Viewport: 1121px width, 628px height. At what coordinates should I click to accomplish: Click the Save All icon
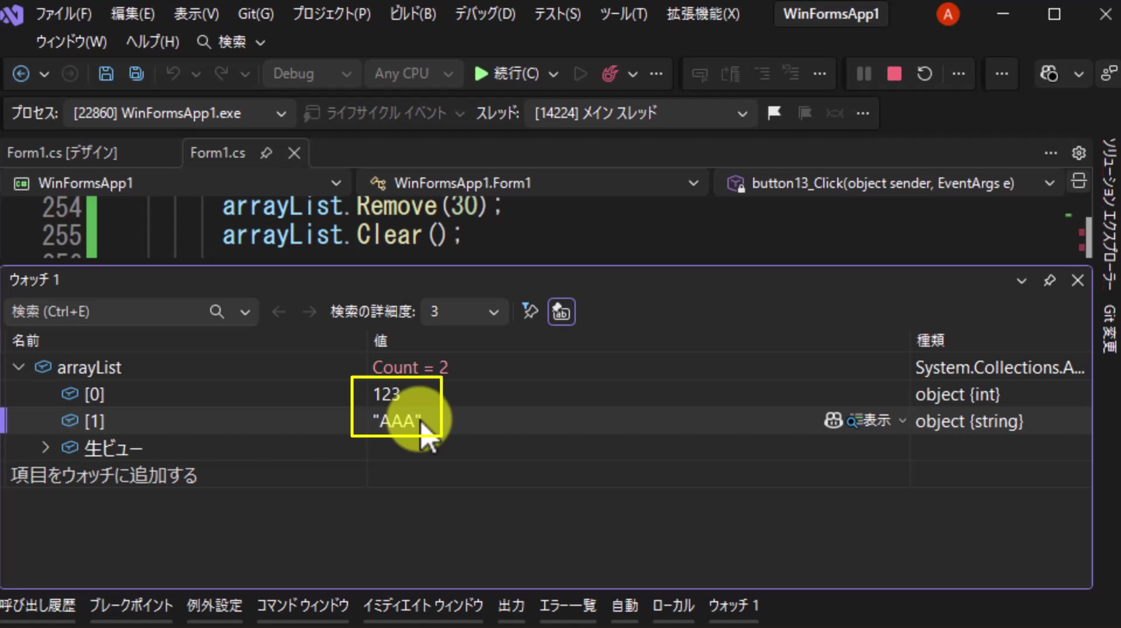(137, 74)
